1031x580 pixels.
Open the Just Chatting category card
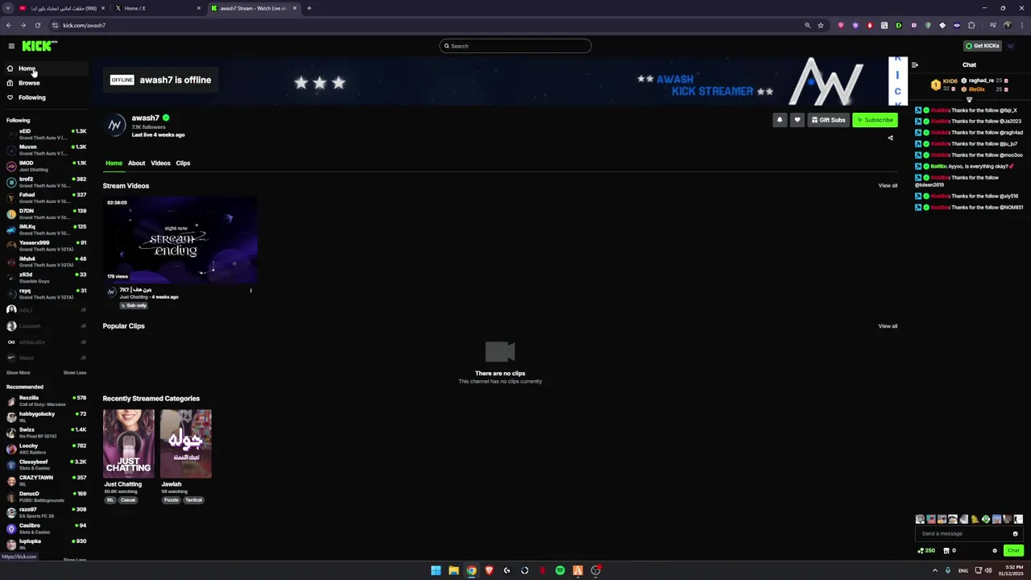tap(128, 444)
